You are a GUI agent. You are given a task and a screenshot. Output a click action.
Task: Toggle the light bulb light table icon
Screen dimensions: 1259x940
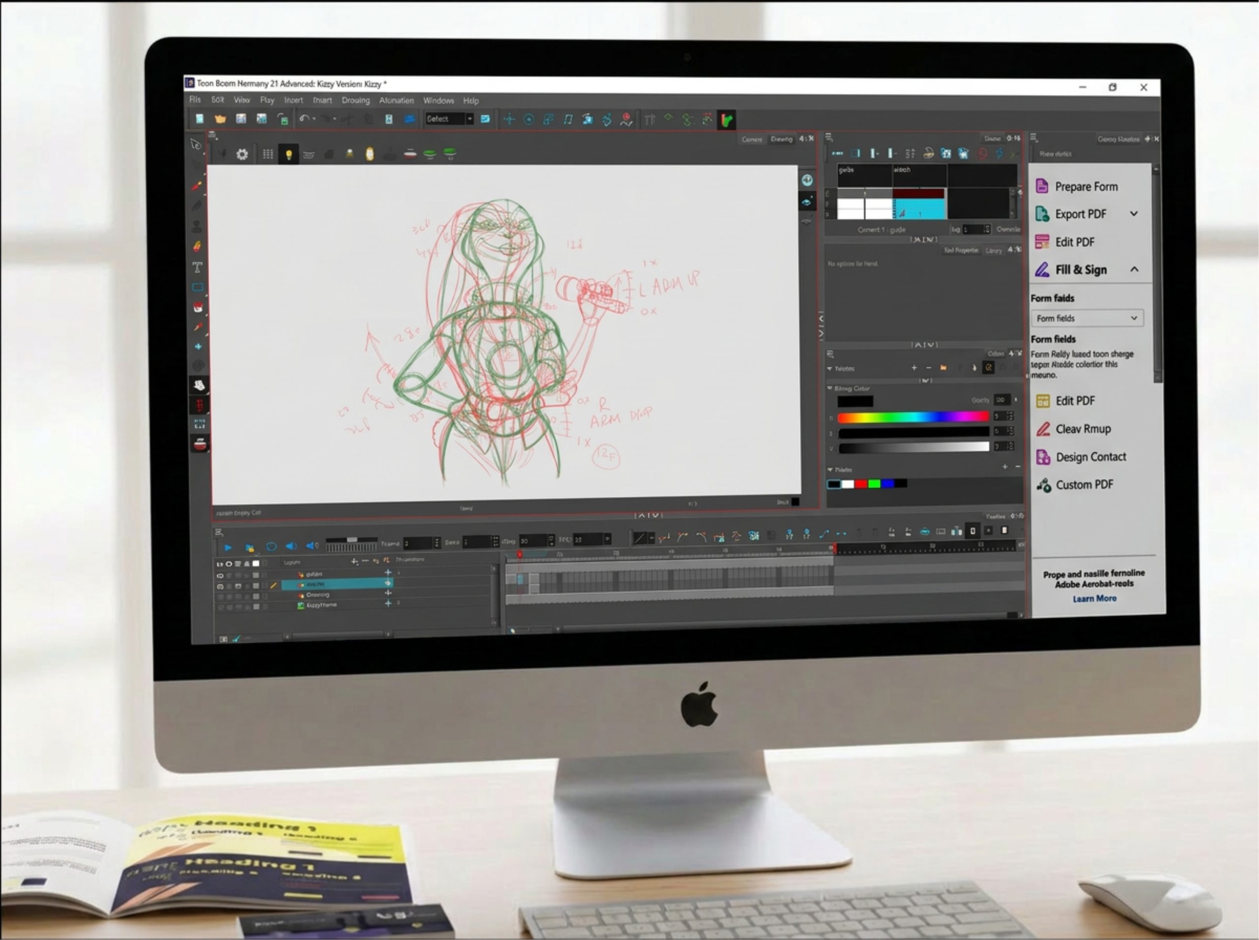[x=288, y=154]
